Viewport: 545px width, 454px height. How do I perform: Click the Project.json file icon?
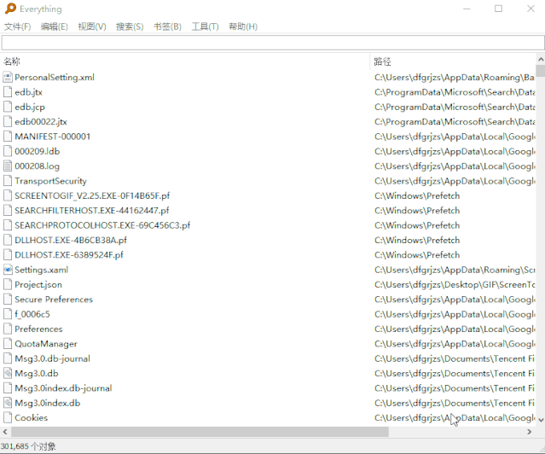pos(8,284)
